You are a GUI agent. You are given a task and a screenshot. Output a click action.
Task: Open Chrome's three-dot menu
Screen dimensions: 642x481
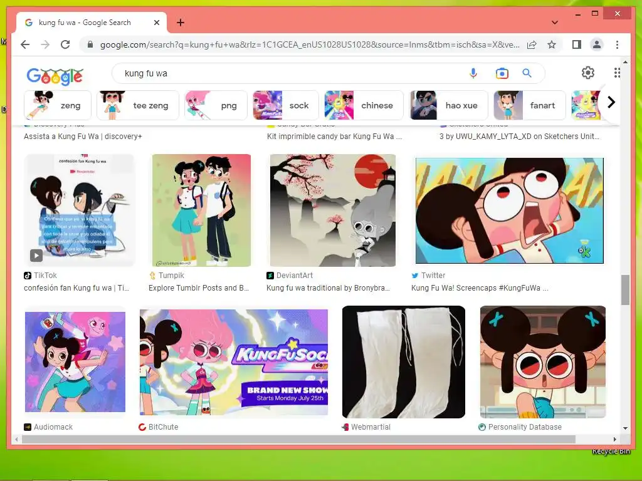[617, 44]
